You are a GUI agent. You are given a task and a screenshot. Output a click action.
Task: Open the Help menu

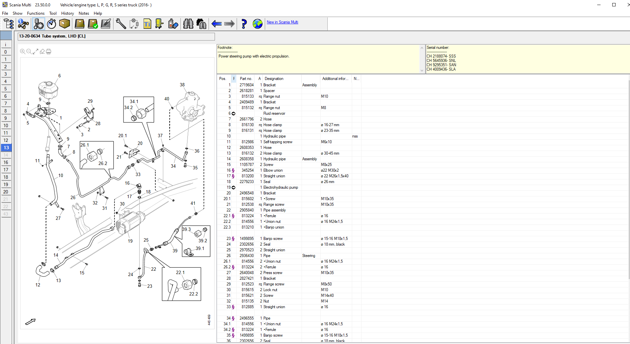tap(98, 13)
